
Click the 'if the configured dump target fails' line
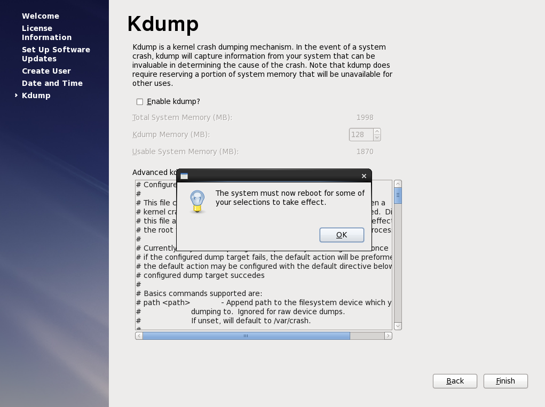coord(264,257)
